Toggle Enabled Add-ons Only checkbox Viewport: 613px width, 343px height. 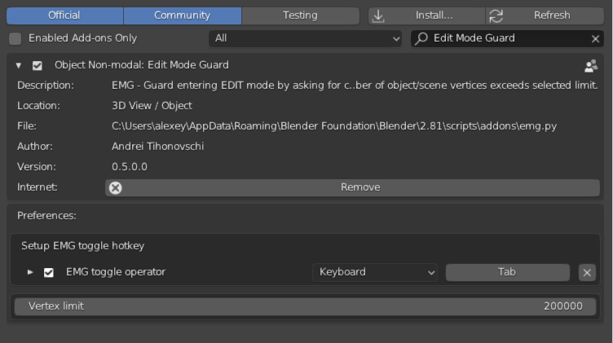point(15,38)
